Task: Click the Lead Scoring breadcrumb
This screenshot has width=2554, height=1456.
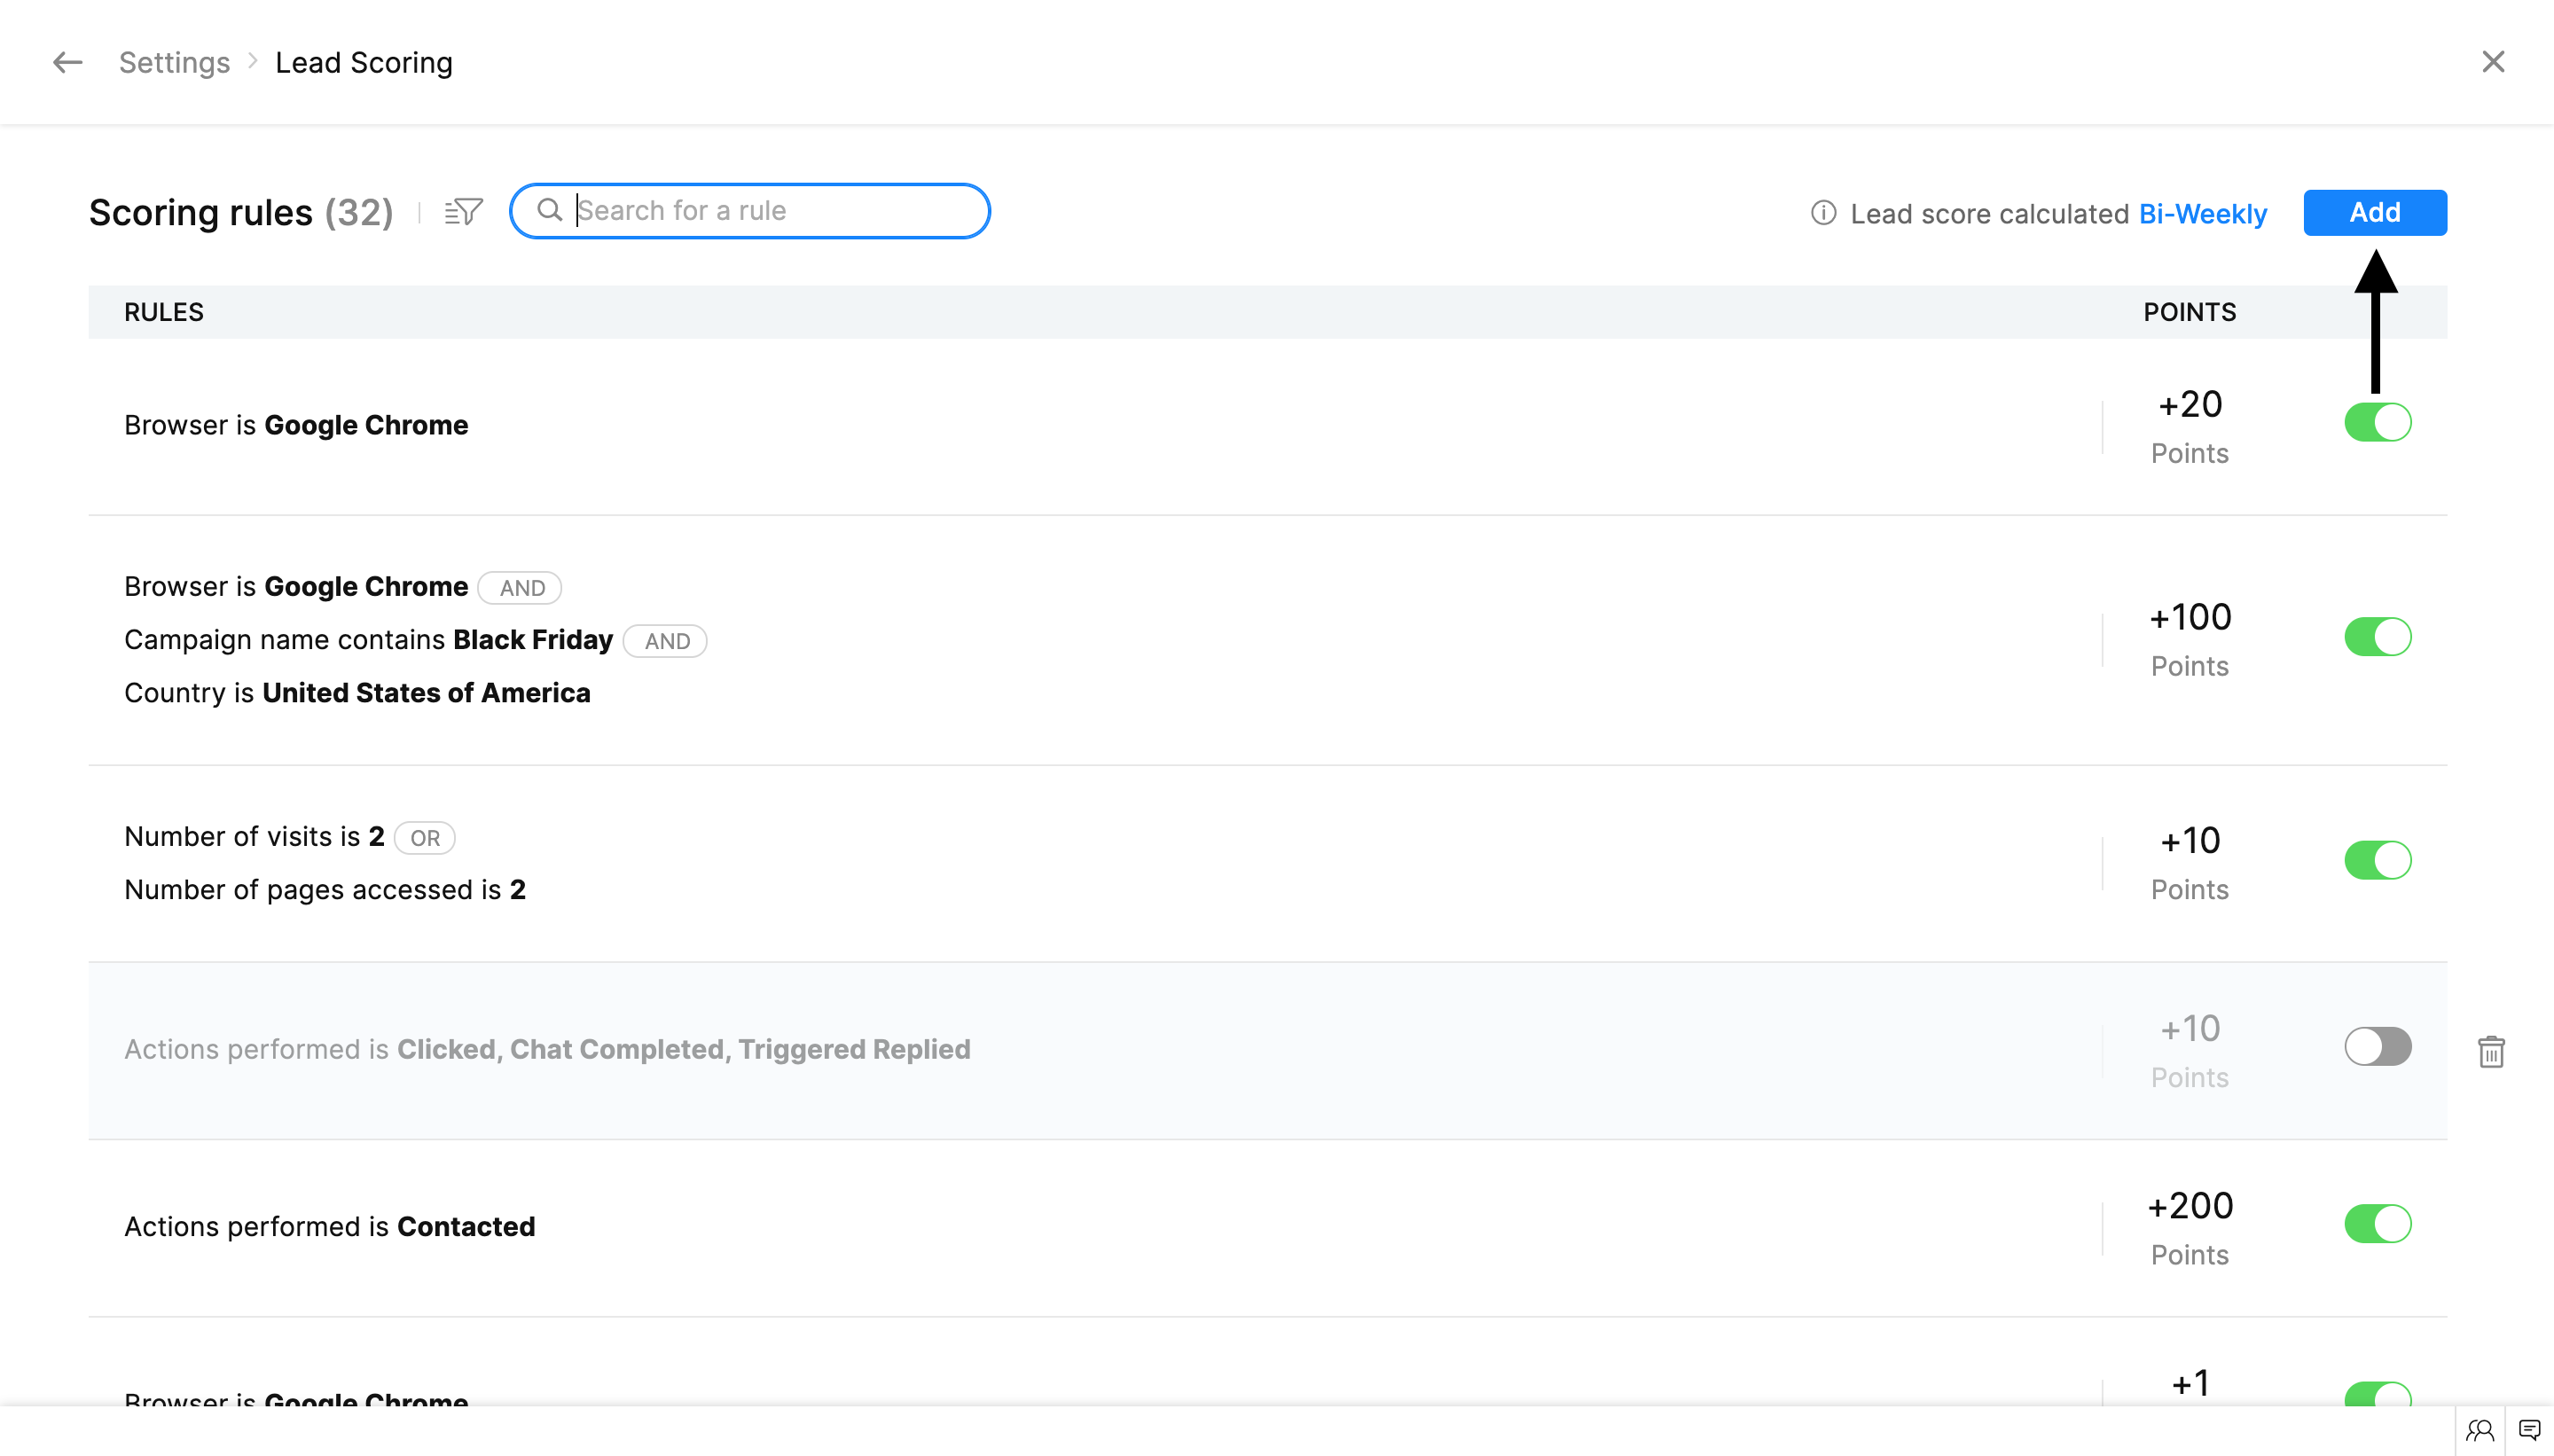Action: (363, 62)
